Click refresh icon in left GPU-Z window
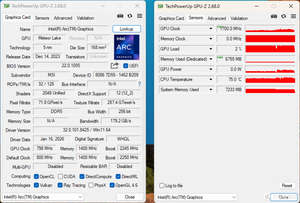Viewport: 300px width, 203px height. pos(130,16)
